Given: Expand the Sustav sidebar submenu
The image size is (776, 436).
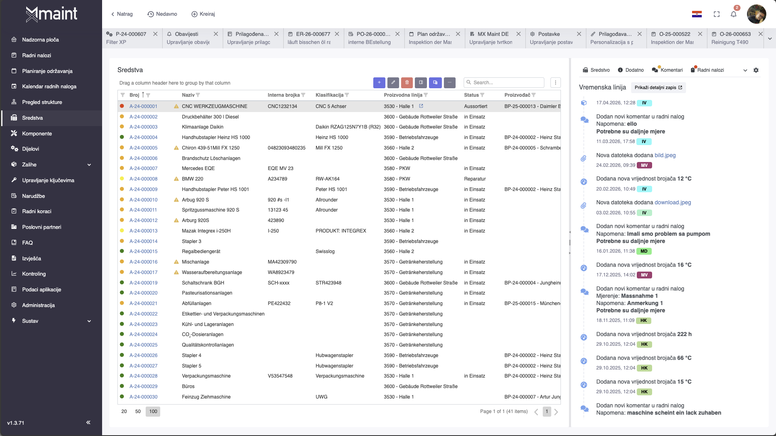Looking at the screenshot, I should (89, 321).
